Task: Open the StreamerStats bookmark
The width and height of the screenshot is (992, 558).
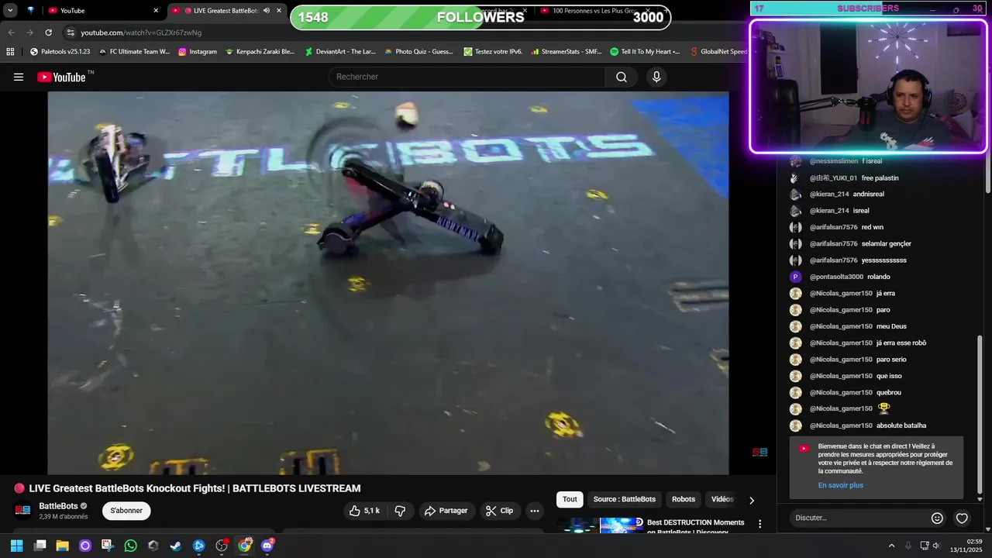Action: 566,52
